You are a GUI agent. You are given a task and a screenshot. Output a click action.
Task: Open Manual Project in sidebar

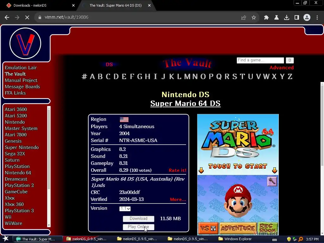tap(21, 80)
